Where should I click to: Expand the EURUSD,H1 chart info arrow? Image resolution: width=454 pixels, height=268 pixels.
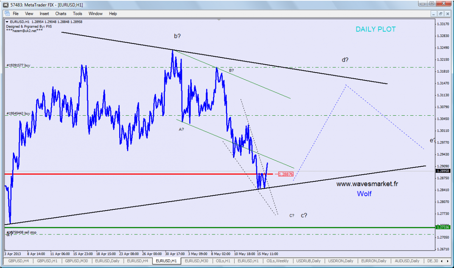click(7, 22)
